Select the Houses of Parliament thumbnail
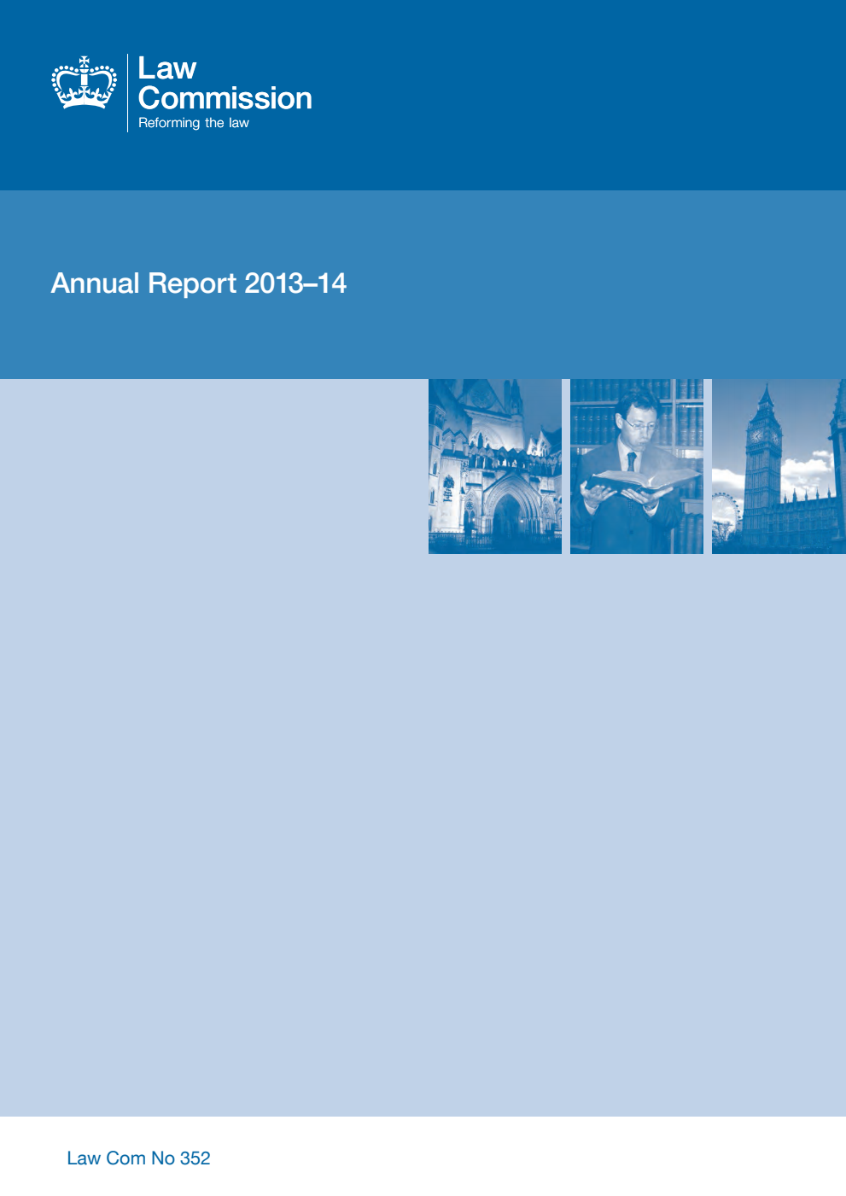 pos(777,465)
